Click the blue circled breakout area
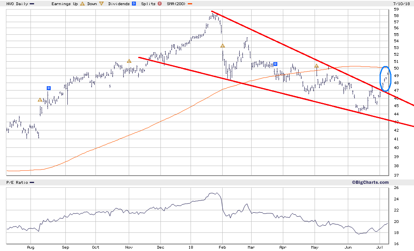The image size is (414, 251). (x=385, y=79)
